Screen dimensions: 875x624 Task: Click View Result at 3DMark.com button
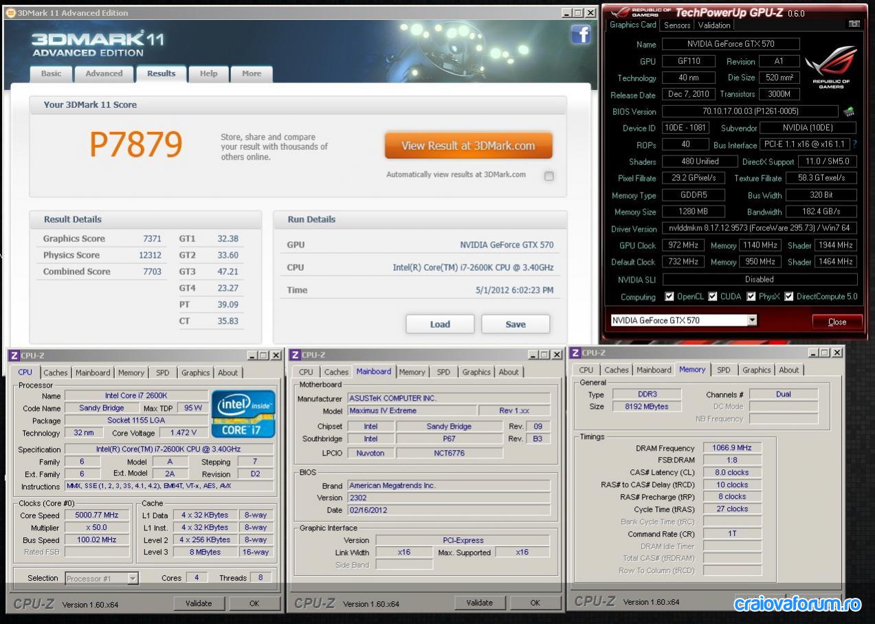coord(468,146)
